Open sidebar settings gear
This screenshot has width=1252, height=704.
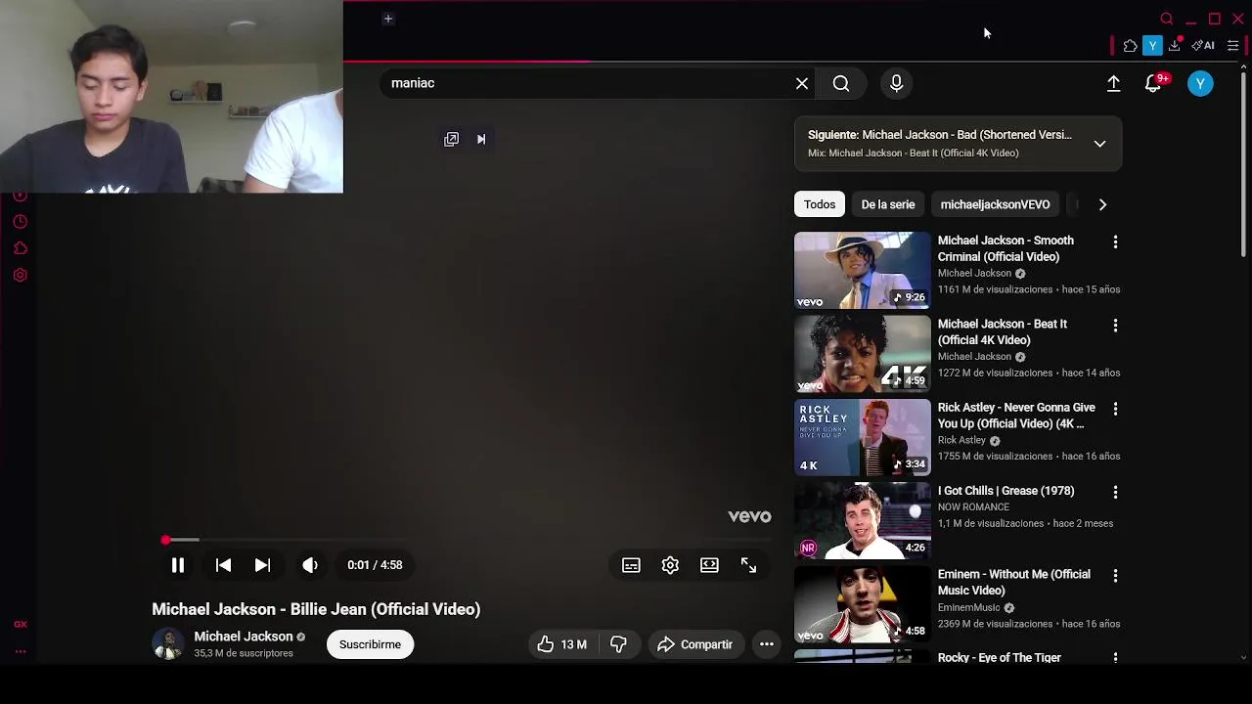(x=20, y=275)
